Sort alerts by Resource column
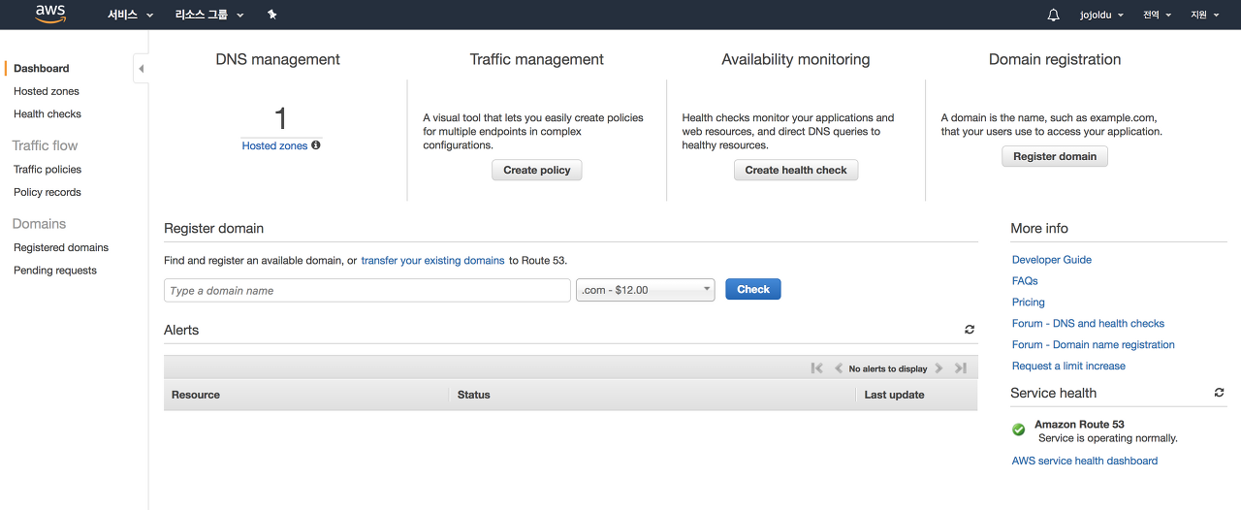The image size is (1241, 510). [196, 395]
